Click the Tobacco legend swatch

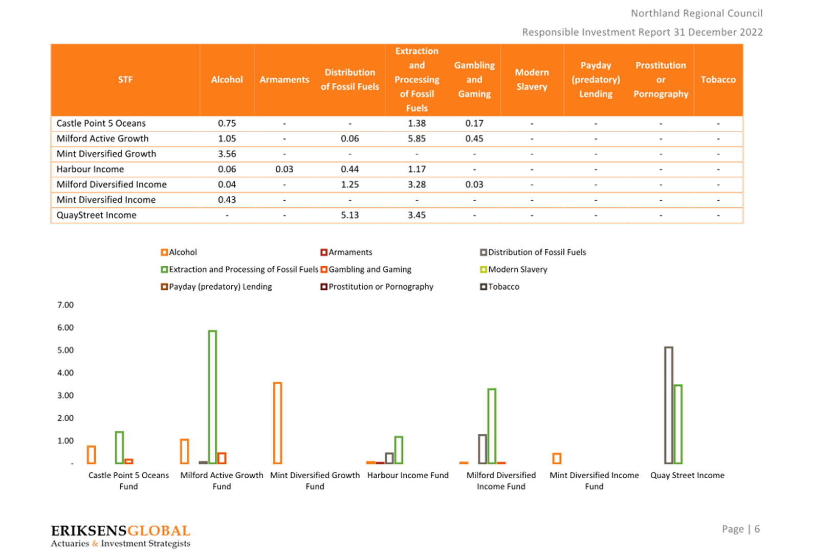coord(484,287)
